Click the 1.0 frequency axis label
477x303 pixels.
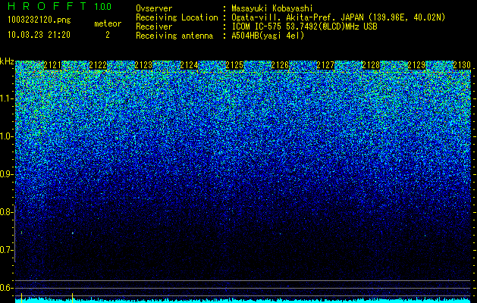(6, 137)
